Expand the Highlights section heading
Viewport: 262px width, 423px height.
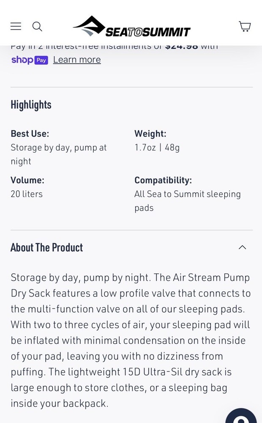point(31,104)
